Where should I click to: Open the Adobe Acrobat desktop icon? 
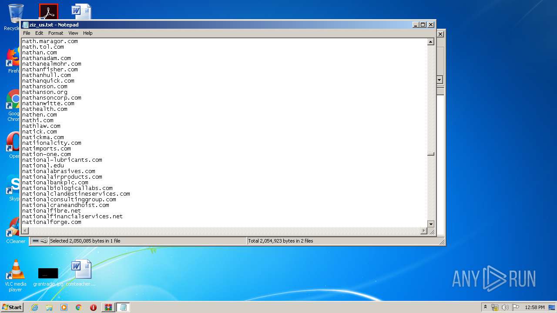tap(48, 12)
